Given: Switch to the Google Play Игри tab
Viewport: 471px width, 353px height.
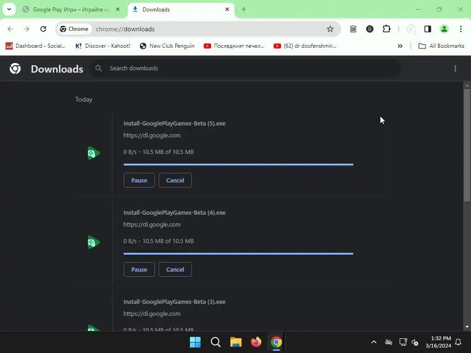Looking at the screenshot, I should pyautogui.click(x=71, y=10).
